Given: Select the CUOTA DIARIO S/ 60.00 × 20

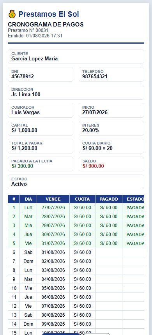Looking at the screenshot, I should (x=97, y=148).
